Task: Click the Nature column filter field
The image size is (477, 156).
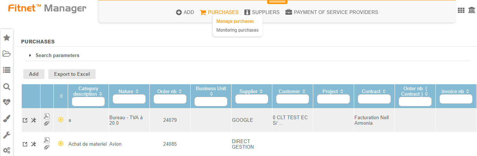Action: point(129,99)
